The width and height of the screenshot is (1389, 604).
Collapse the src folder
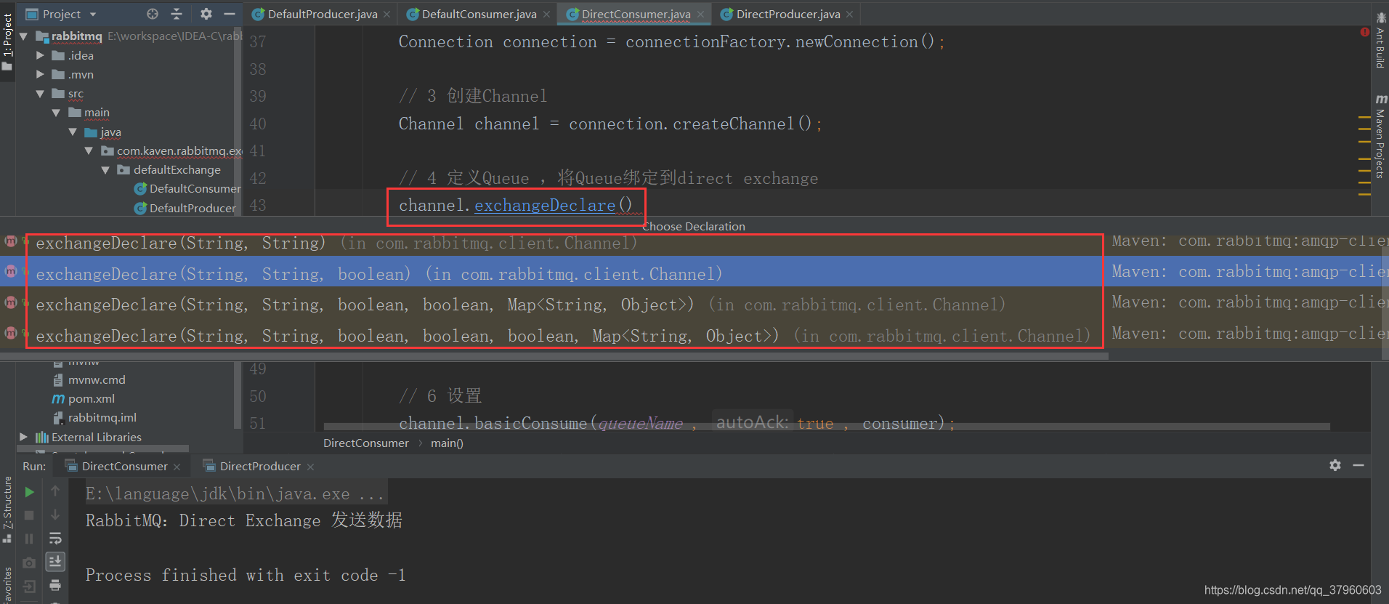click(40, 94)
